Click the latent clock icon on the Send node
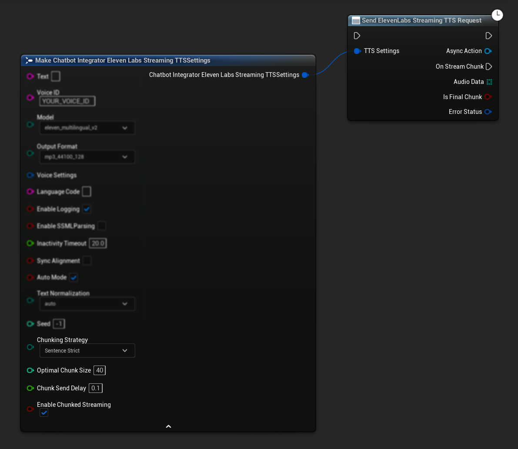Viewport: 518px width, 449px height. point(497,14)
